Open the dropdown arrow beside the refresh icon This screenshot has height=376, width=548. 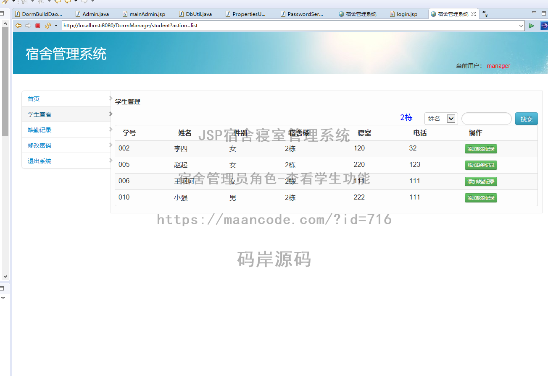(x=56, y=26)
